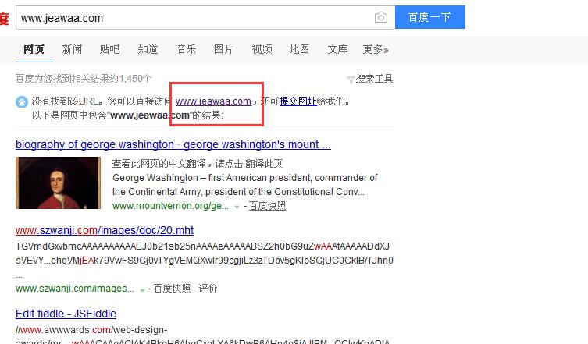Open 百度快照 for the szwanji result

click(172, 289)
